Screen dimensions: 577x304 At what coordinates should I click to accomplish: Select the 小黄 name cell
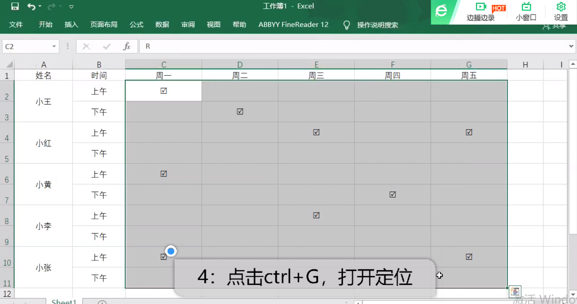click(x=43, y=185)
